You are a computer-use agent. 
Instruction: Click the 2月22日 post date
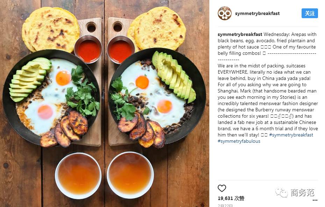[x=225, y=205]
